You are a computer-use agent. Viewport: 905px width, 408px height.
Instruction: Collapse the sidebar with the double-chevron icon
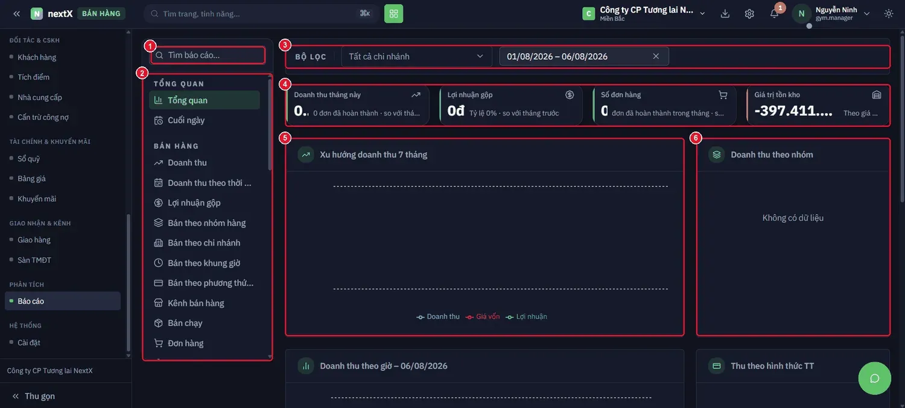[x=16, y=13]
